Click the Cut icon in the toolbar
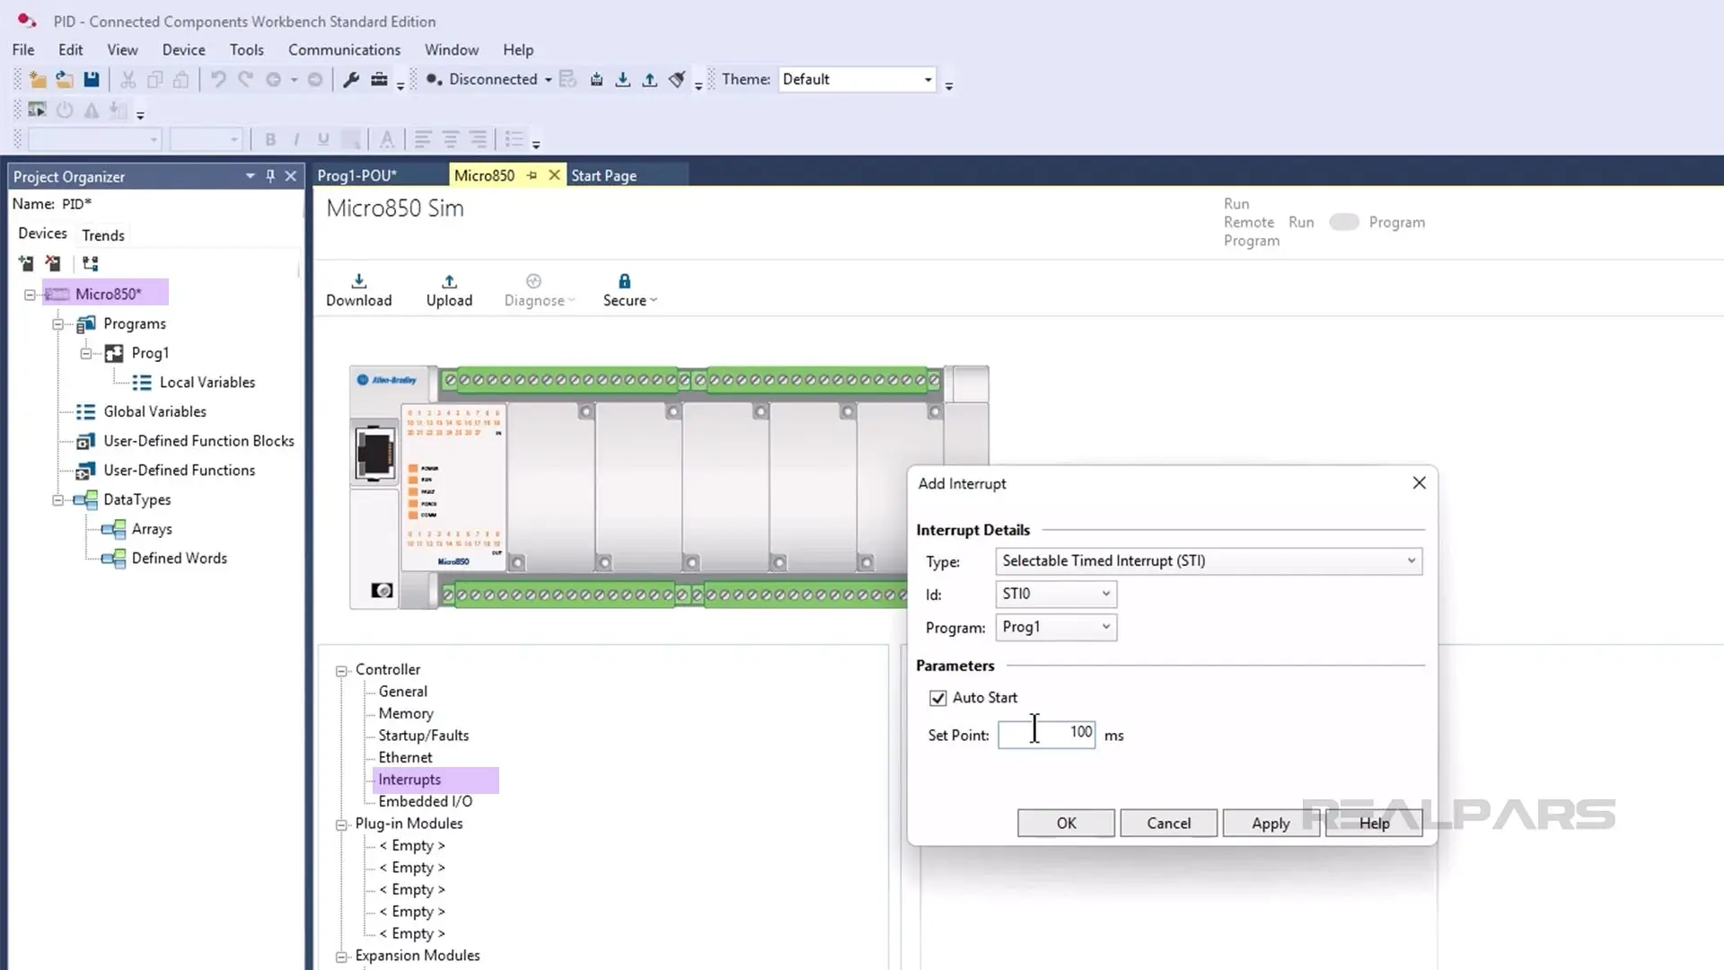Image resolution: width=1724 pixels, height=970 pixels. [128, 79]
